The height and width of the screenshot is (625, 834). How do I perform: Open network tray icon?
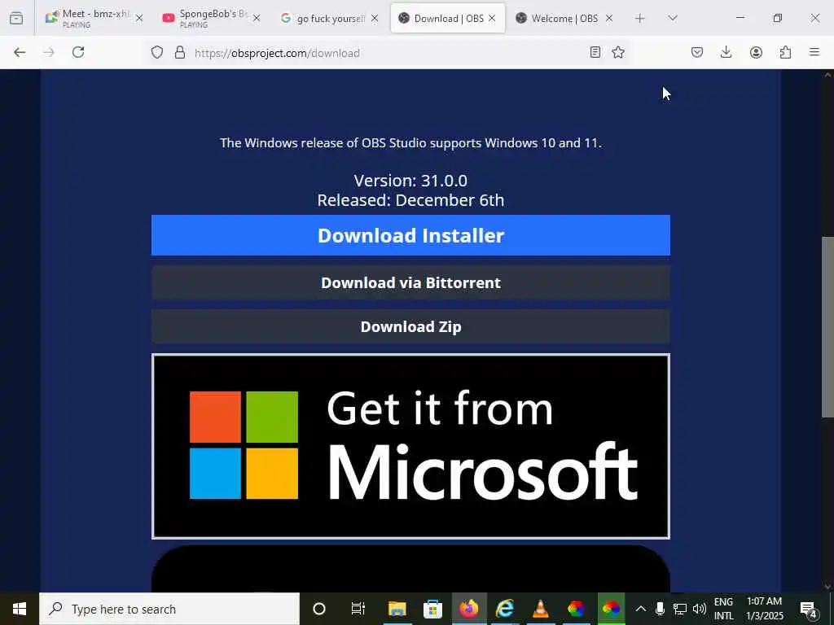(x=679, y=609)
